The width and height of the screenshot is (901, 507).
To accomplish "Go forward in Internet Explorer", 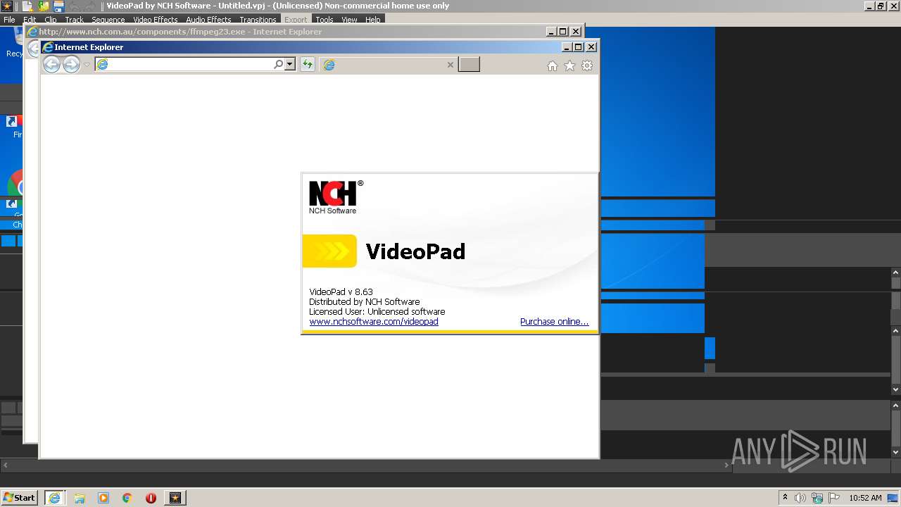I will click(71, 65).
